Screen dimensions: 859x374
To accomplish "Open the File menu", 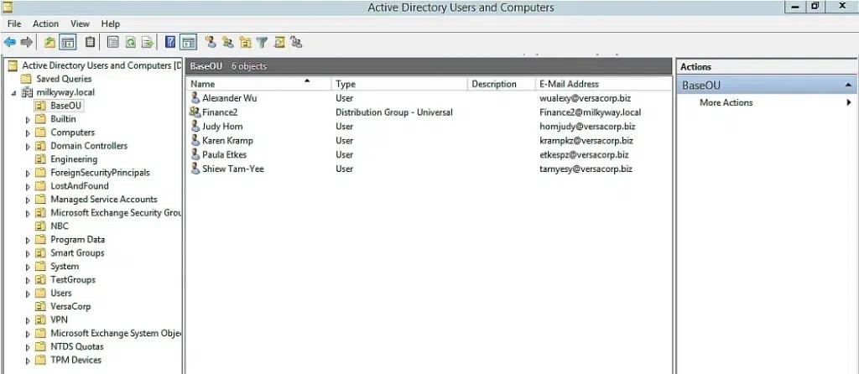I will pyautogui.click(x=14, y=24).
